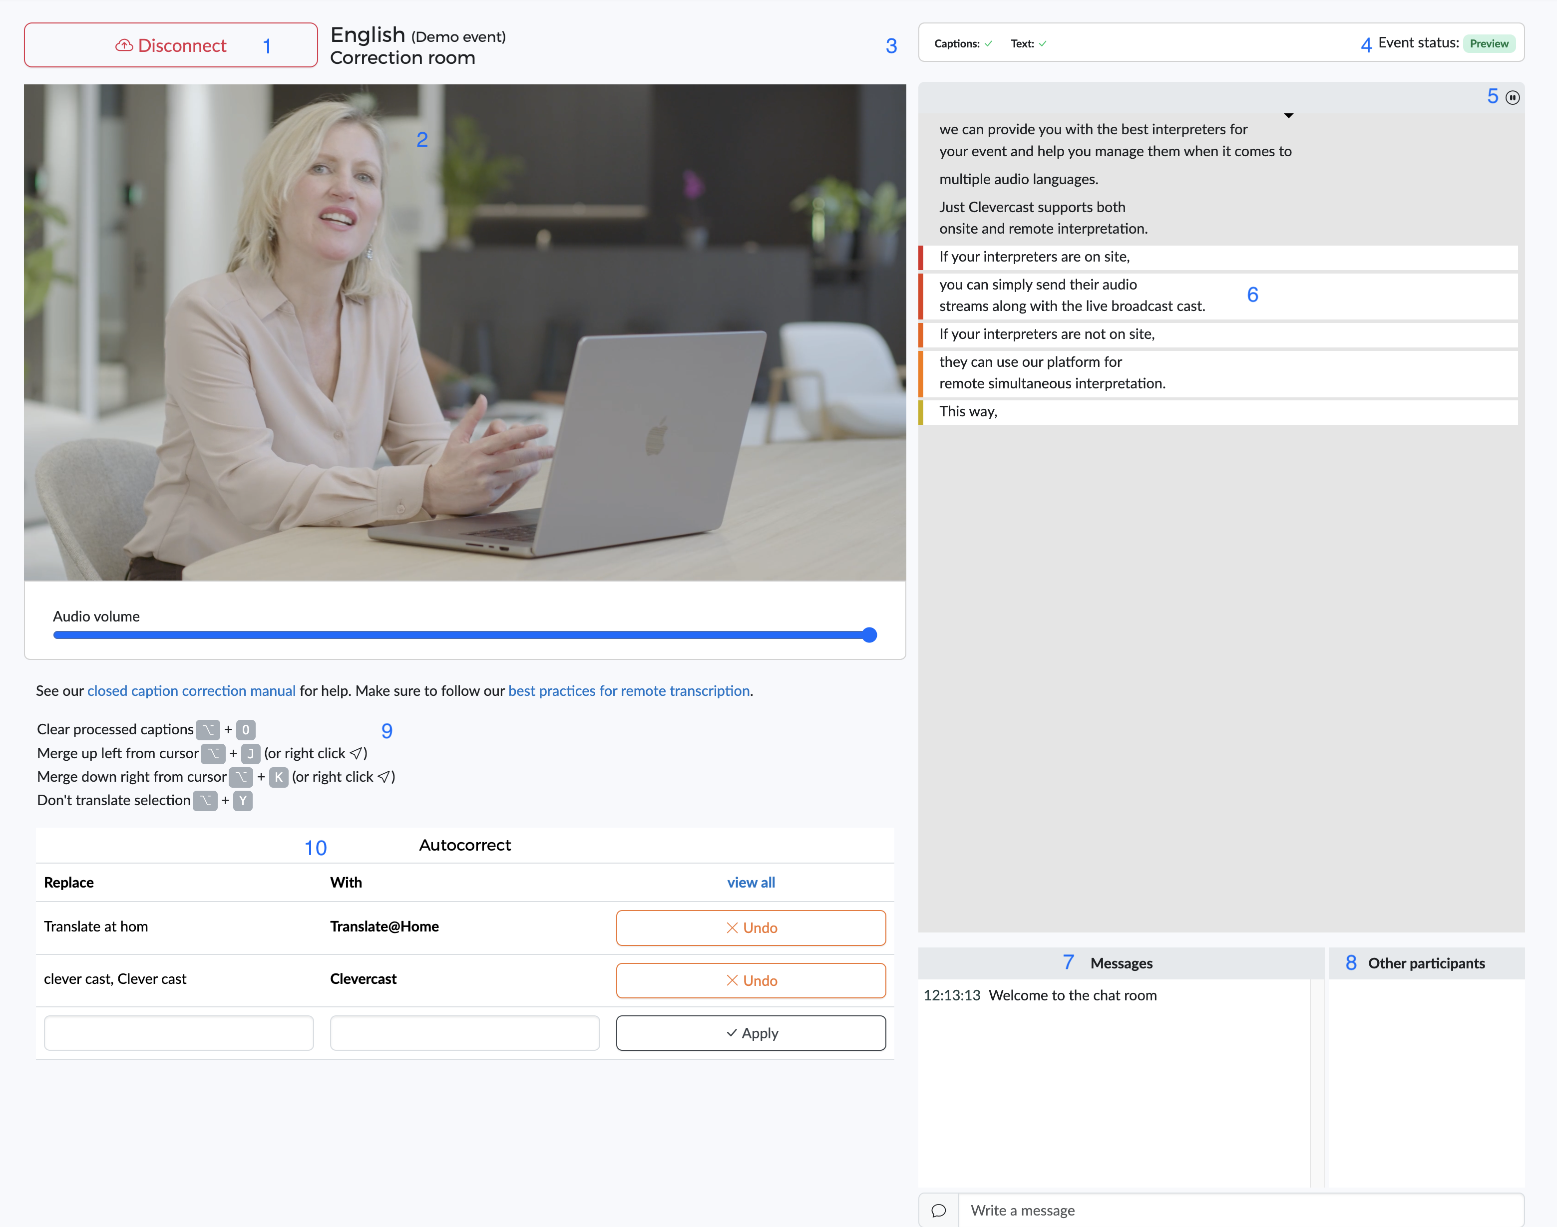Click the Messages panel header
1557x1227 pixels.
click(1121, 963)
